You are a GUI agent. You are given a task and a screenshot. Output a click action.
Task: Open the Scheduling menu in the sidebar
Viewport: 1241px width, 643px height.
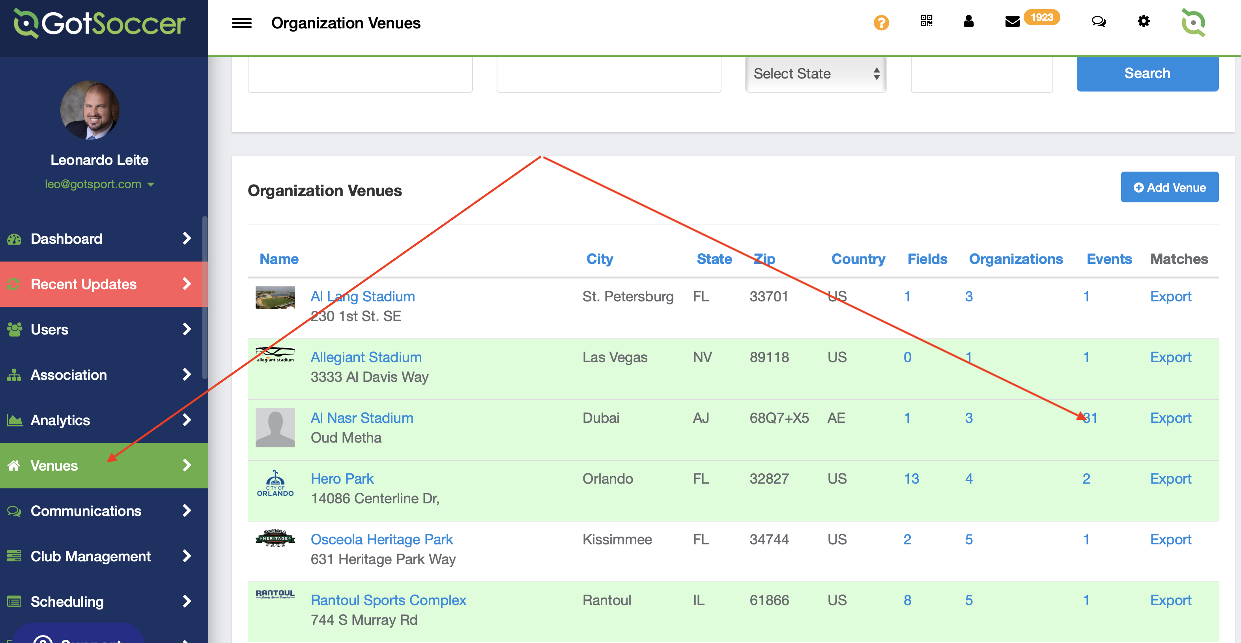(x=67, y=601)
